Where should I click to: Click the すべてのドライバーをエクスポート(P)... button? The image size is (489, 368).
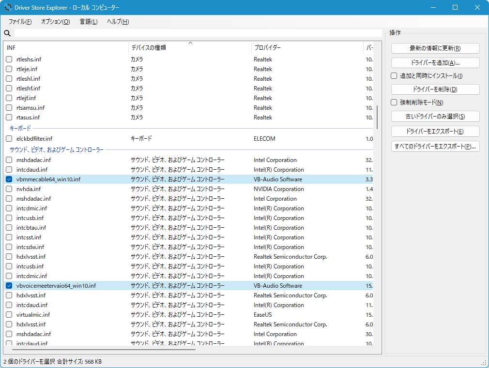pos(435,146)
